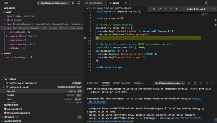Disconnect the debugger with the plug icon
This screenshot has width=217, height=123.
tap(183, 9)
